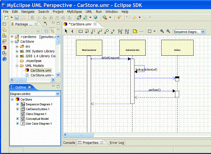Open the Navigate menu
This screenshot has width=211, height=154.
(28, 12)
